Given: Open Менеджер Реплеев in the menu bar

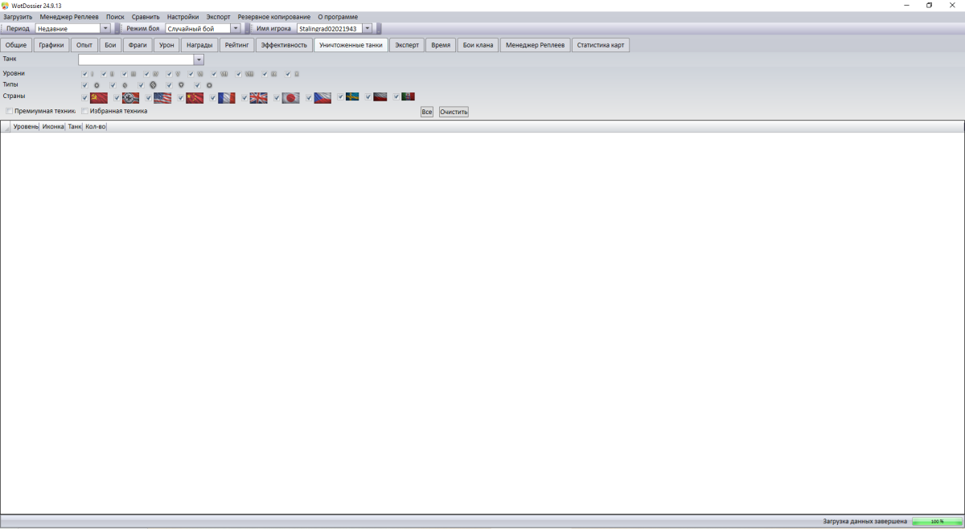Looking at the screenshot, I should click(x=69, y=17).
